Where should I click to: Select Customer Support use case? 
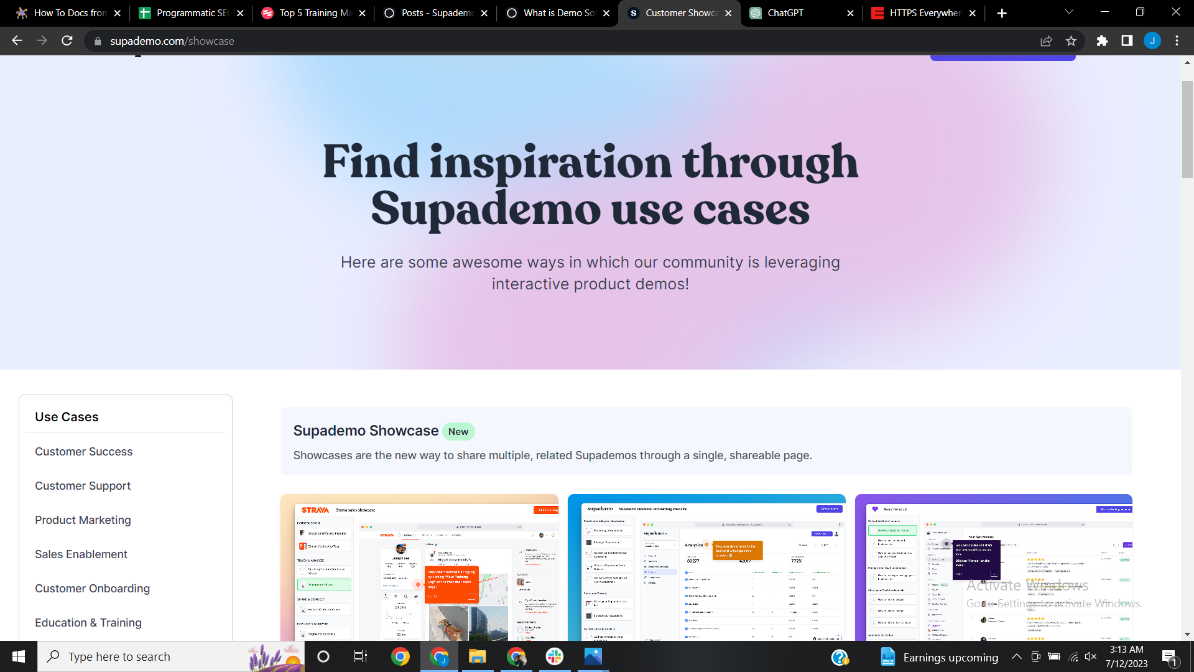point(83,486)
